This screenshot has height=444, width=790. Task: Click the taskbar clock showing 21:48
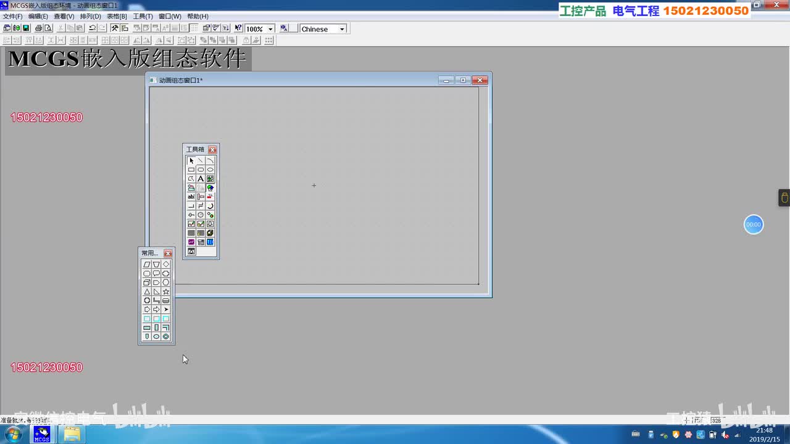(765, 435)
